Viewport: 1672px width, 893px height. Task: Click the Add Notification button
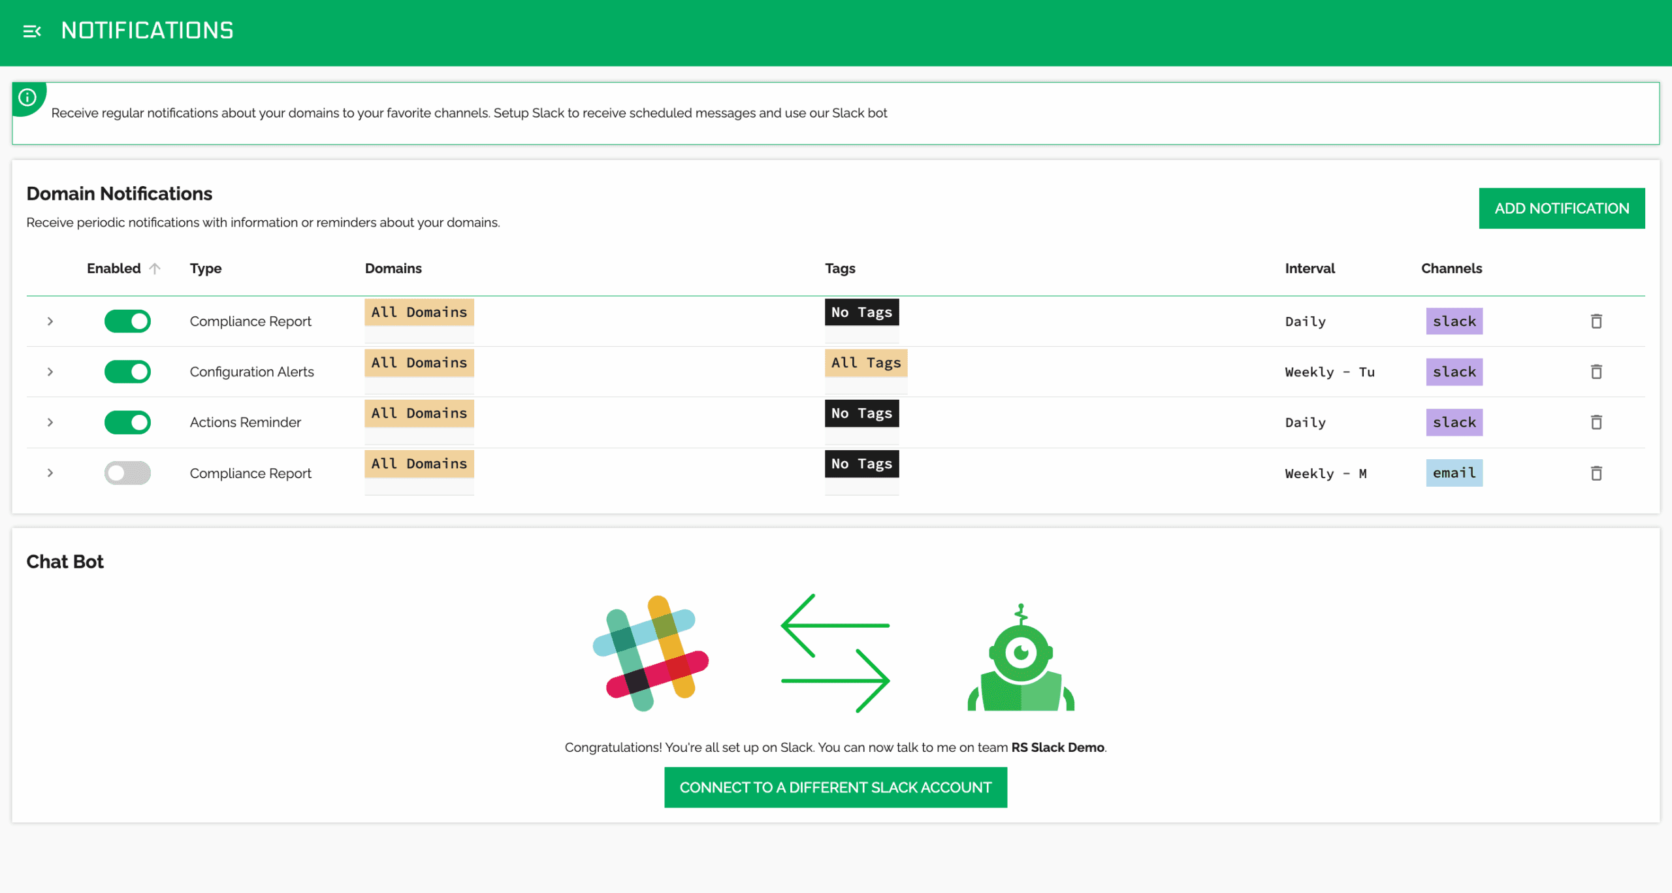(x=1562, y=208)
